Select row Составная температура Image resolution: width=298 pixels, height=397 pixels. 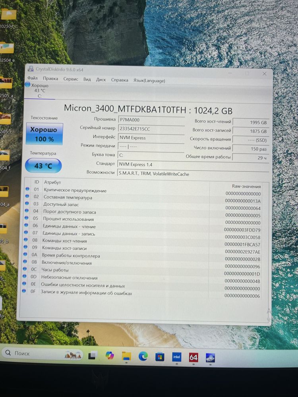[143, 199]
